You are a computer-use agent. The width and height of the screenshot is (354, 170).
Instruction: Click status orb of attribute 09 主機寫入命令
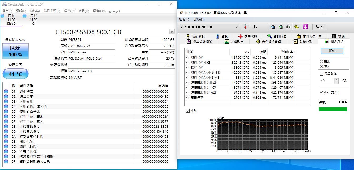(6, 132)
